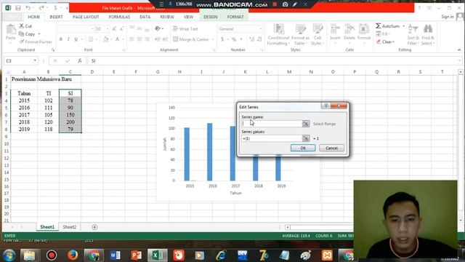Click the Delete cells icon

349,29
